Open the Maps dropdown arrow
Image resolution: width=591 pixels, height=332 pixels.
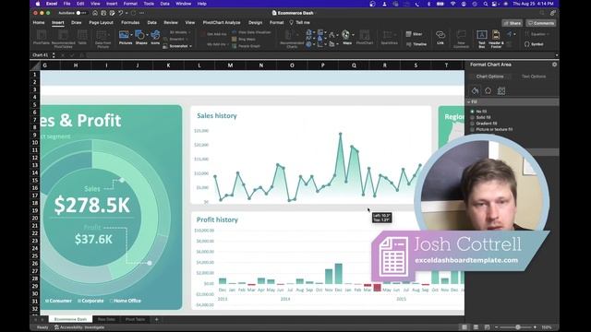[353, 35]
